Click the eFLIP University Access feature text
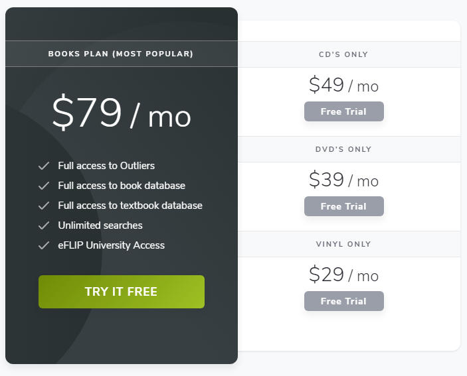Viewport: 467px width, 376px height. (112, 245)
